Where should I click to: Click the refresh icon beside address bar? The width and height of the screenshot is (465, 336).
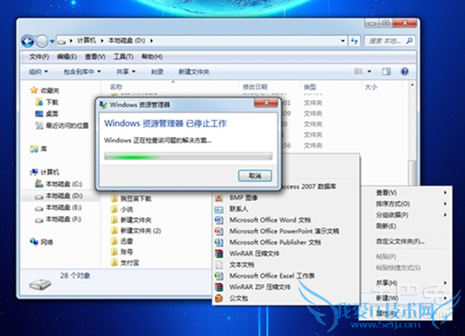click(354, 40)
